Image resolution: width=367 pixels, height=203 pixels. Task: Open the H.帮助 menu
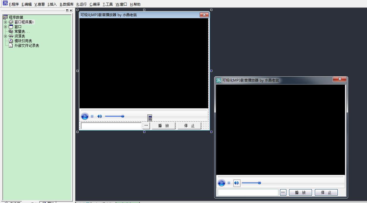135,4
